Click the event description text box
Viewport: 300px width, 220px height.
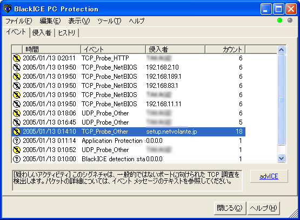(x=127, y=180)
